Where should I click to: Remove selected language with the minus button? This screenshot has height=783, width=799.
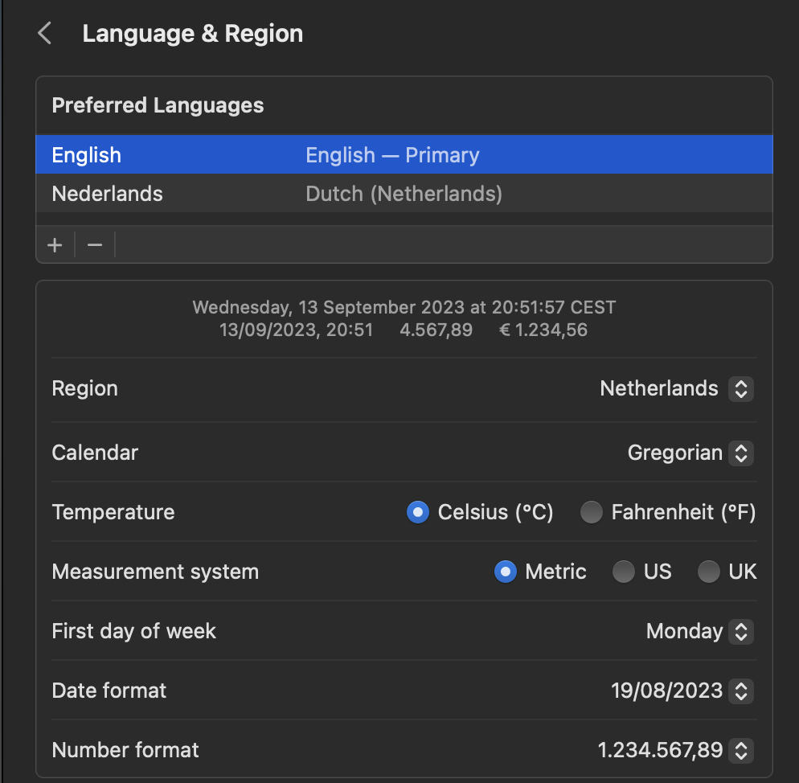tap(95, 245)
